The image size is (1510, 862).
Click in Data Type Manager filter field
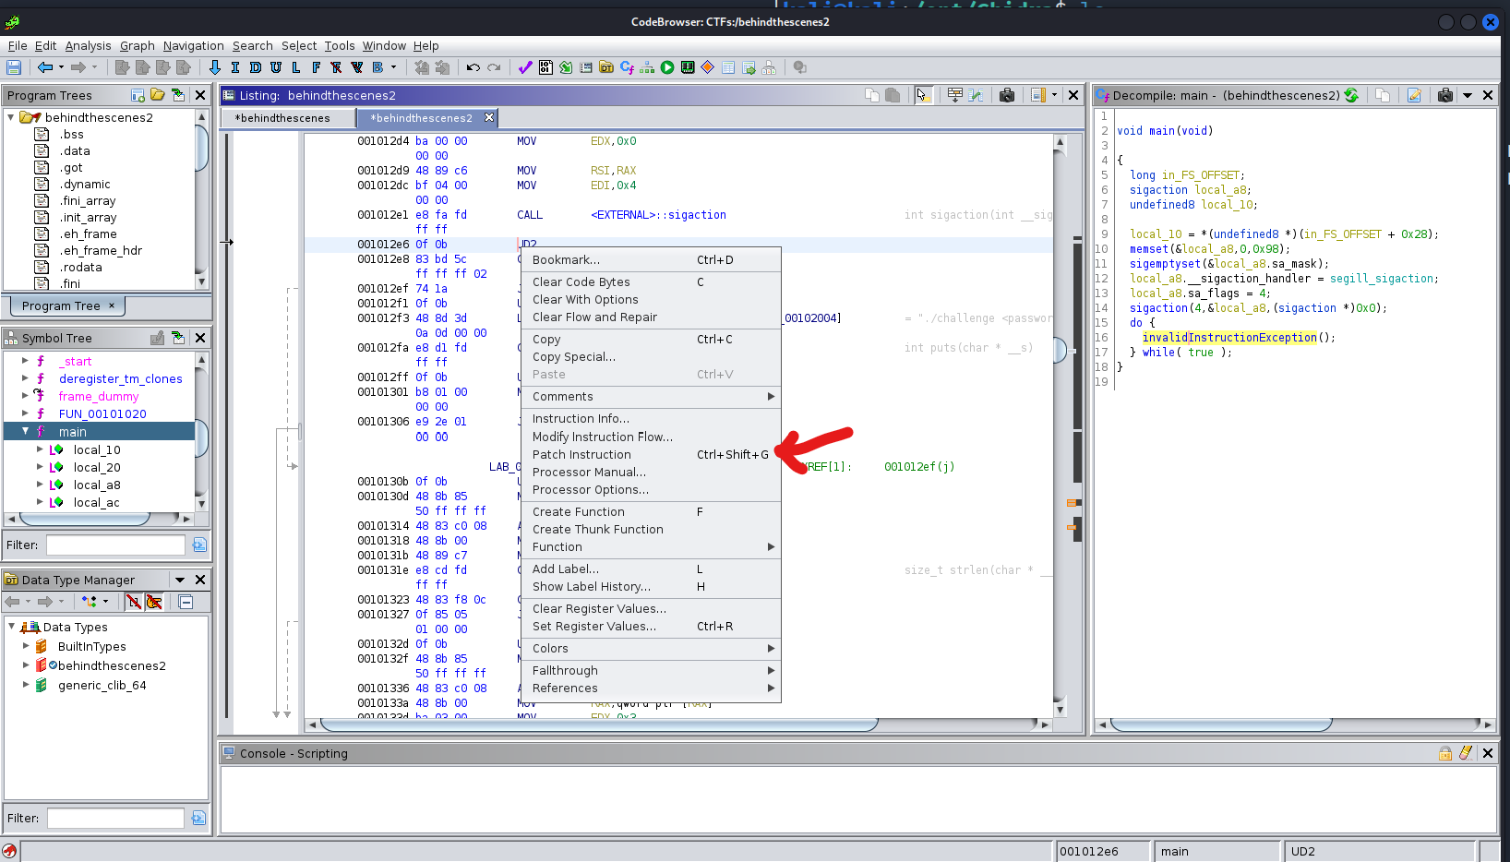click(115, 818)
